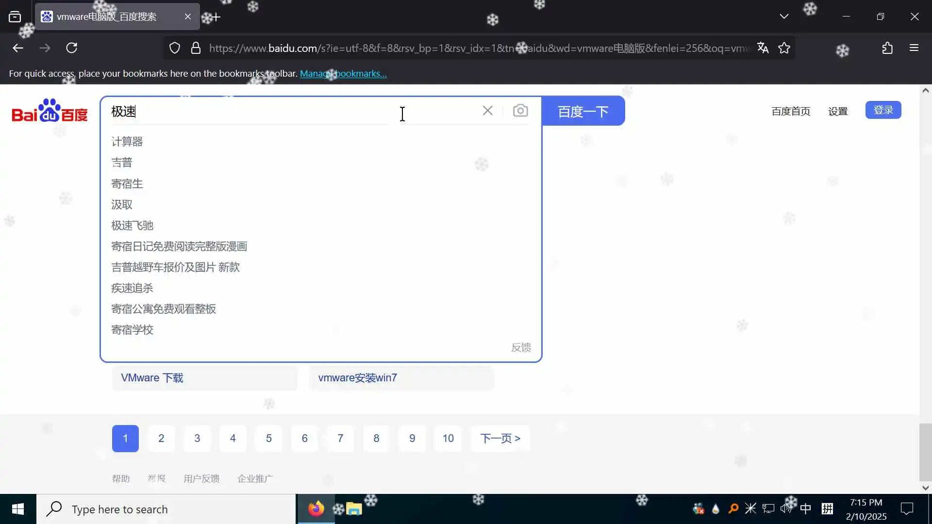Open the translate page icon
This screenshot has height=524, width=932.
click(763, 48)
